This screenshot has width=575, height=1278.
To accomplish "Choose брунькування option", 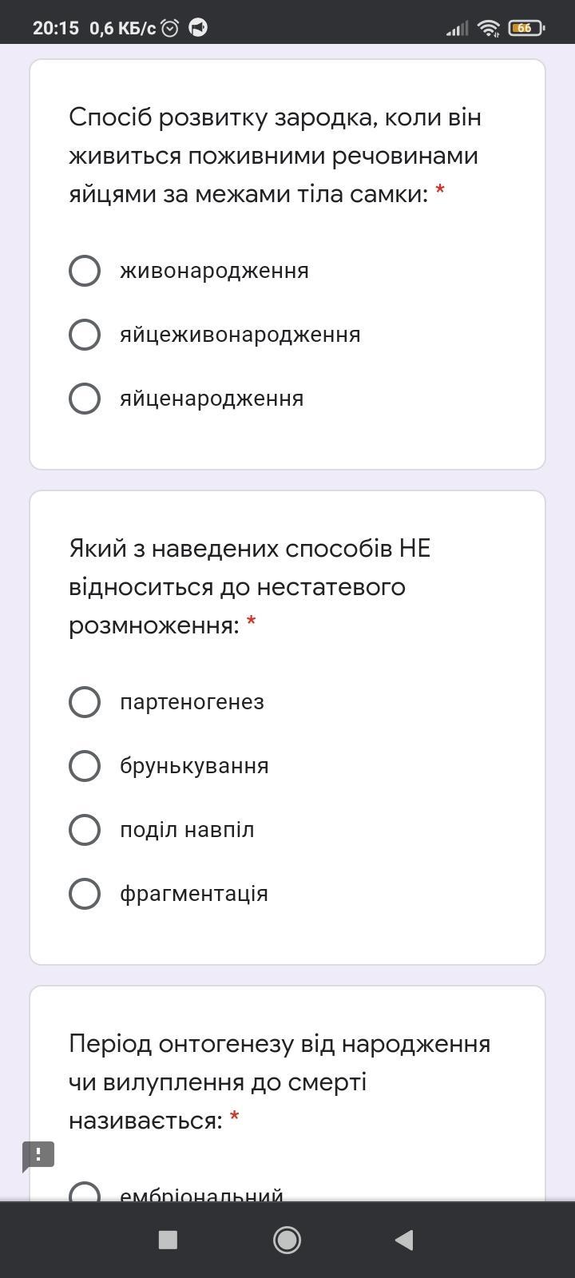I will (x=85, y=766).
